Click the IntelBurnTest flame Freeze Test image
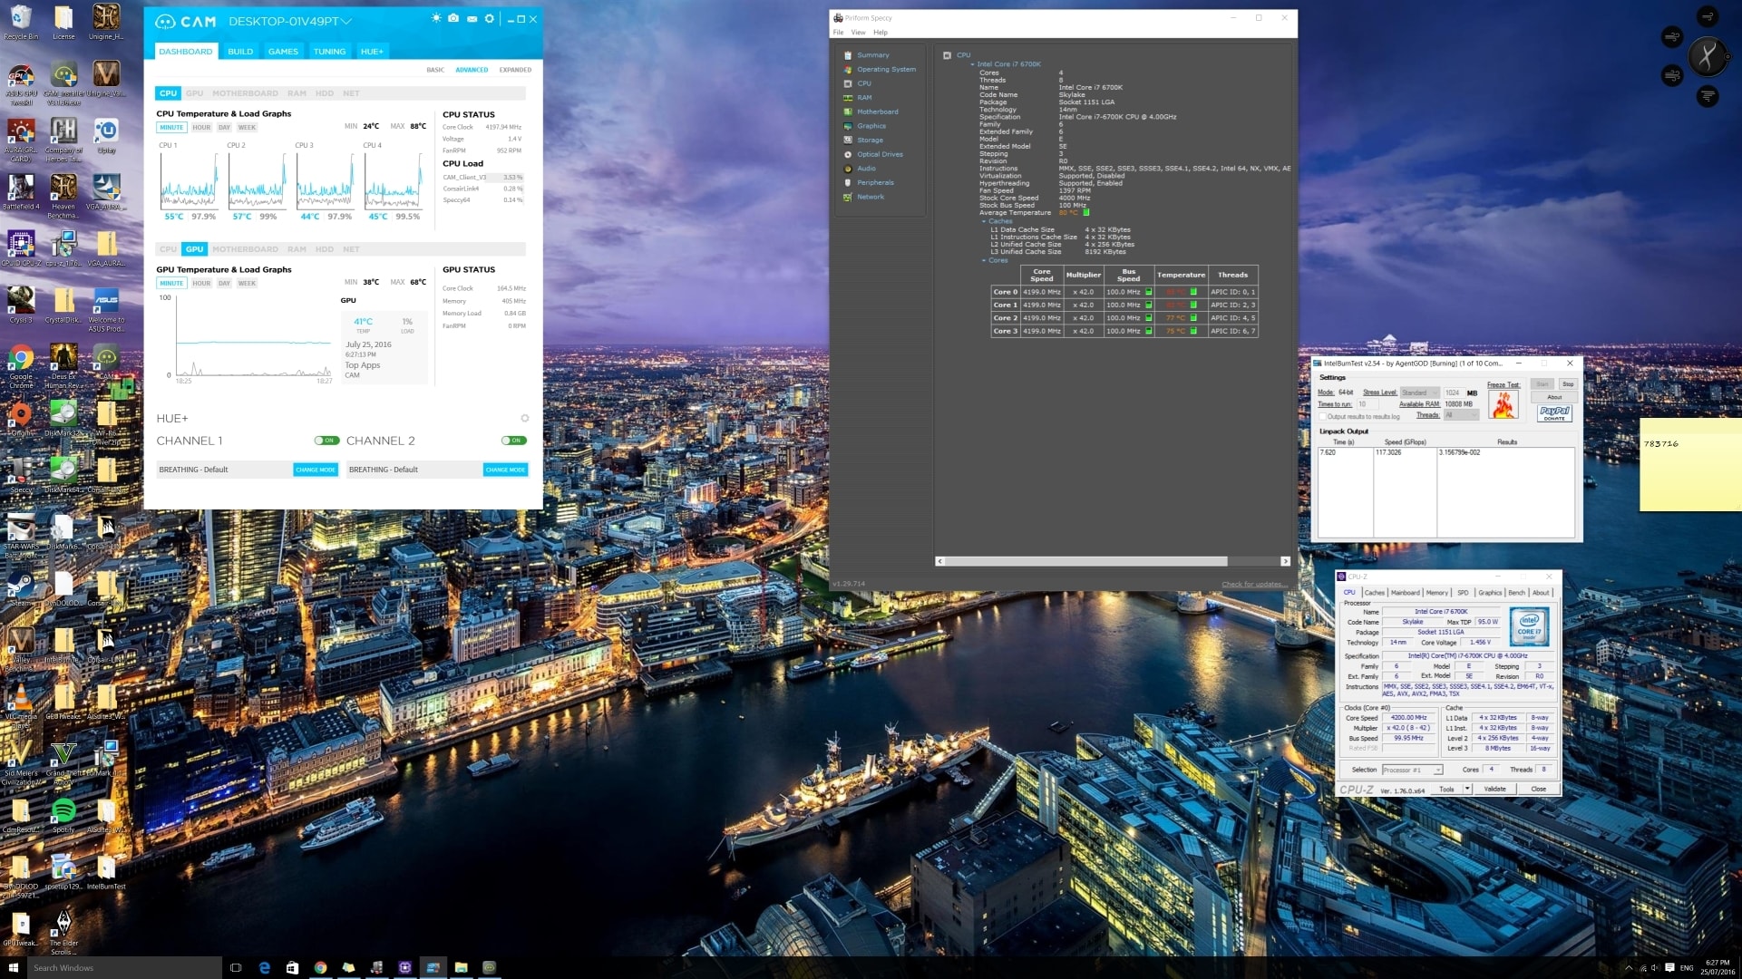 [x=1504, y=405]
